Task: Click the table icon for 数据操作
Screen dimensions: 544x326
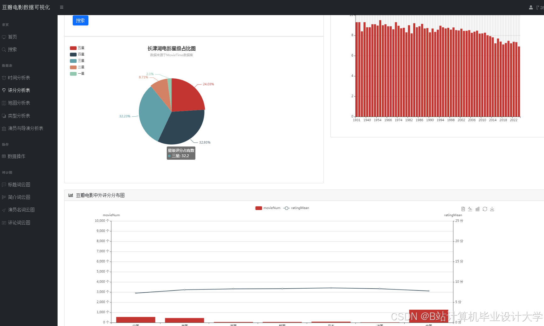Action: 4,156
